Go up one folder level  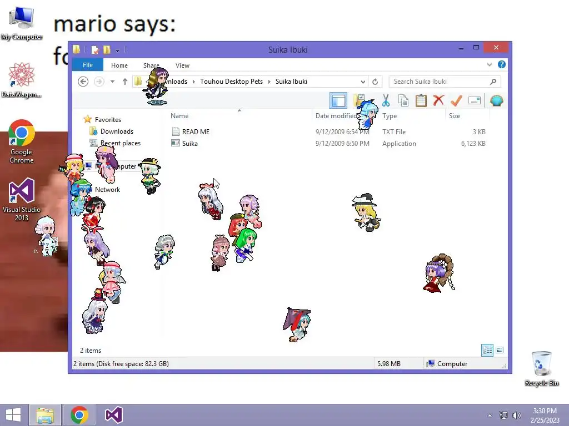[x=125, y=82]
